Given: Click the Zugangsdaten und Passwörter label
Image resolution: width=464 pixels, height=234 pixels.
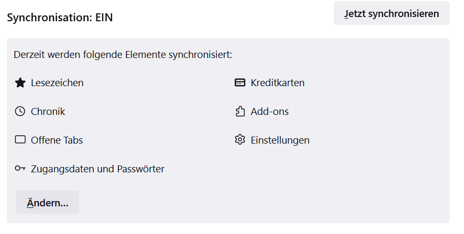Looking at the screenshot, I should 98,169.
